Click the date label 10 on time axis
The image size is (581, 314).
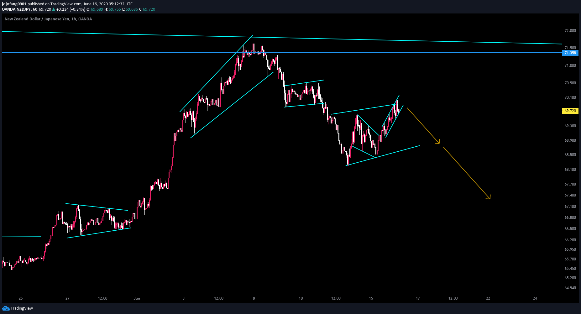tap(301, 298)
